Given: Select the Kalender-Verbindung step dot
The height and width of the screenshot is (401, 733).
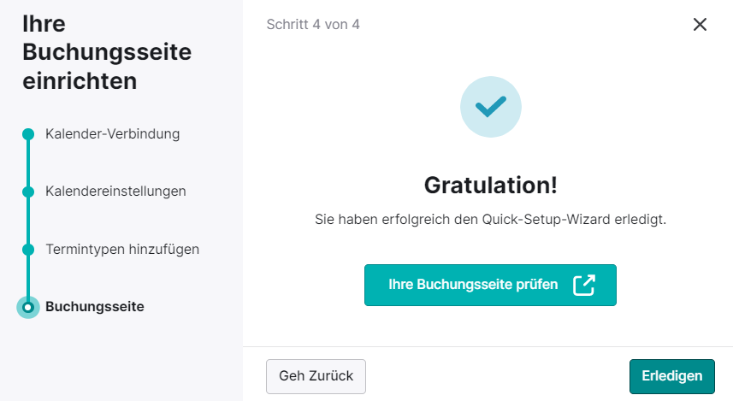Looking at the screenshot, I should [28, 134].
